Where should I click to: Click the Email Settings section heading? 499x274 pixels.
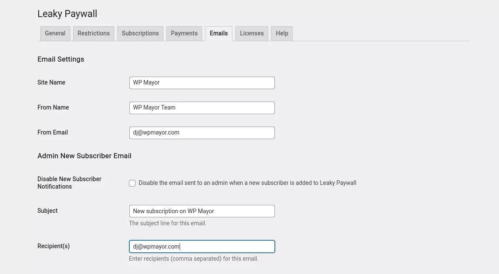[x=61, y=59]
